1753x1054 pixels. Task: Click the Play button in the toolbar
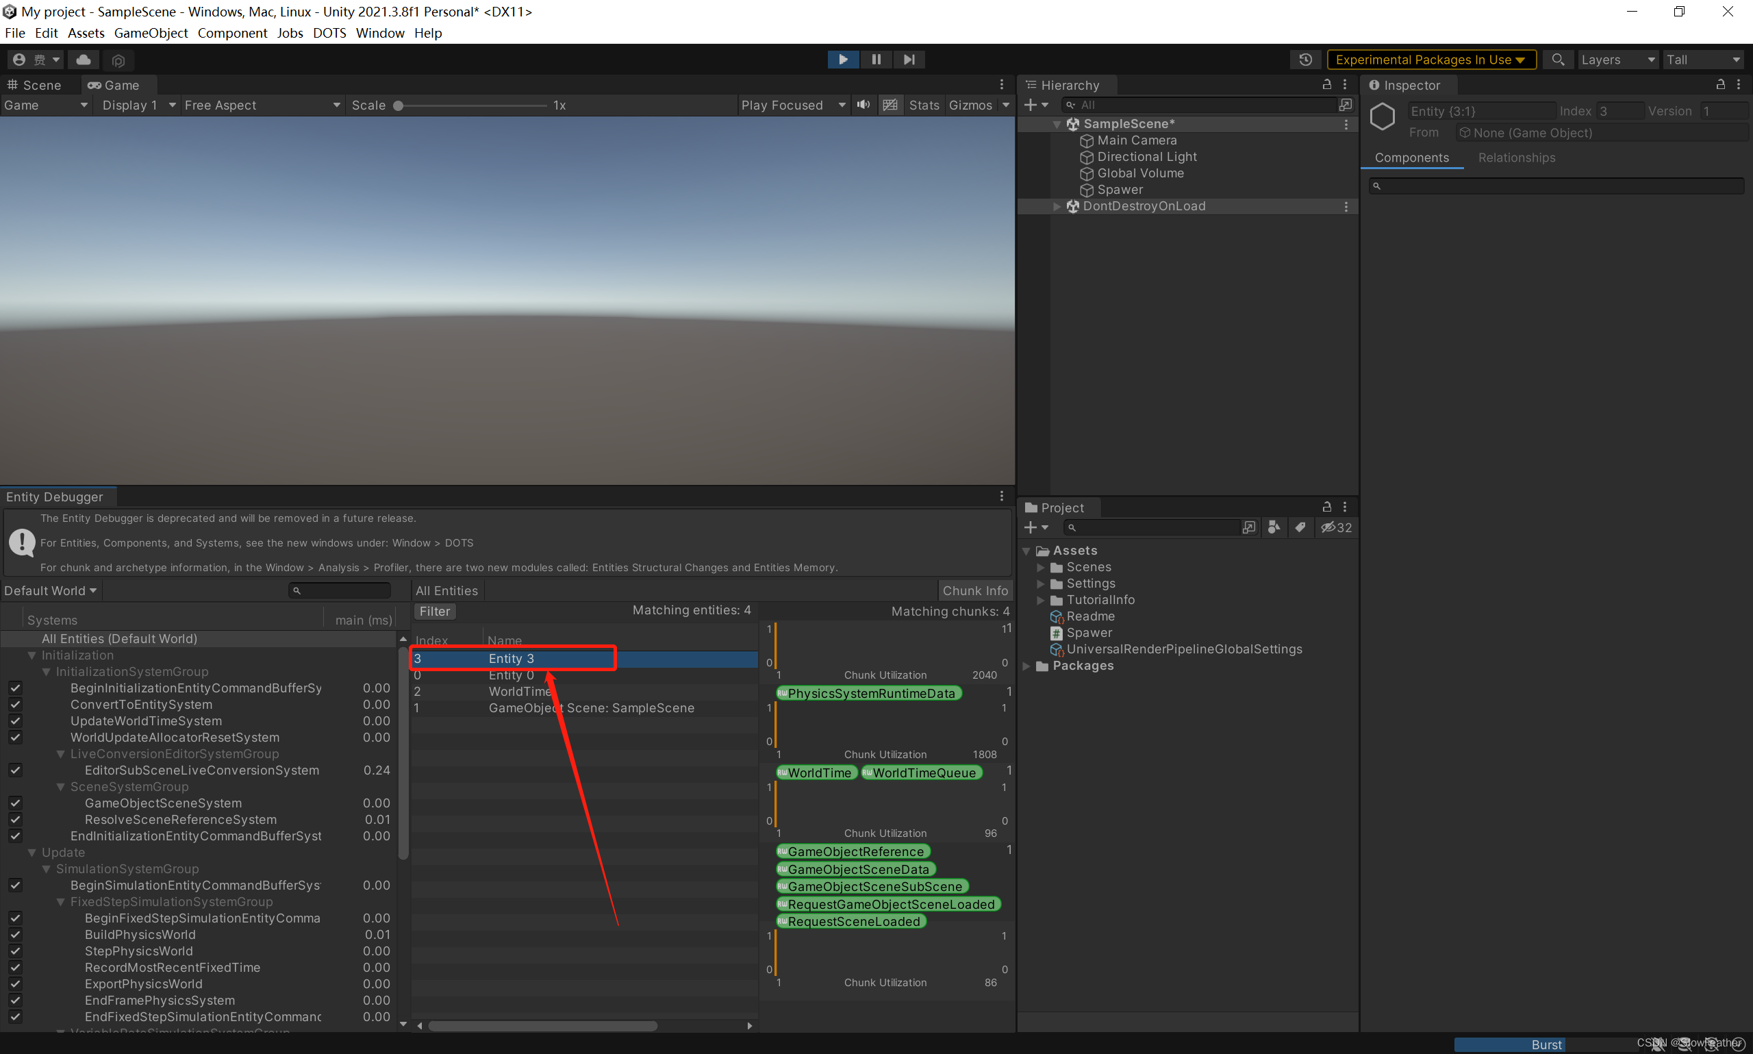[x=843, y=60]
